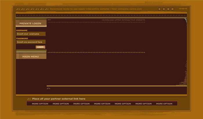The height and width of the screenshot is (119, 203).
Task: Click the double-arrow icon atop the content panel
Action: click(x=49, y=20)
